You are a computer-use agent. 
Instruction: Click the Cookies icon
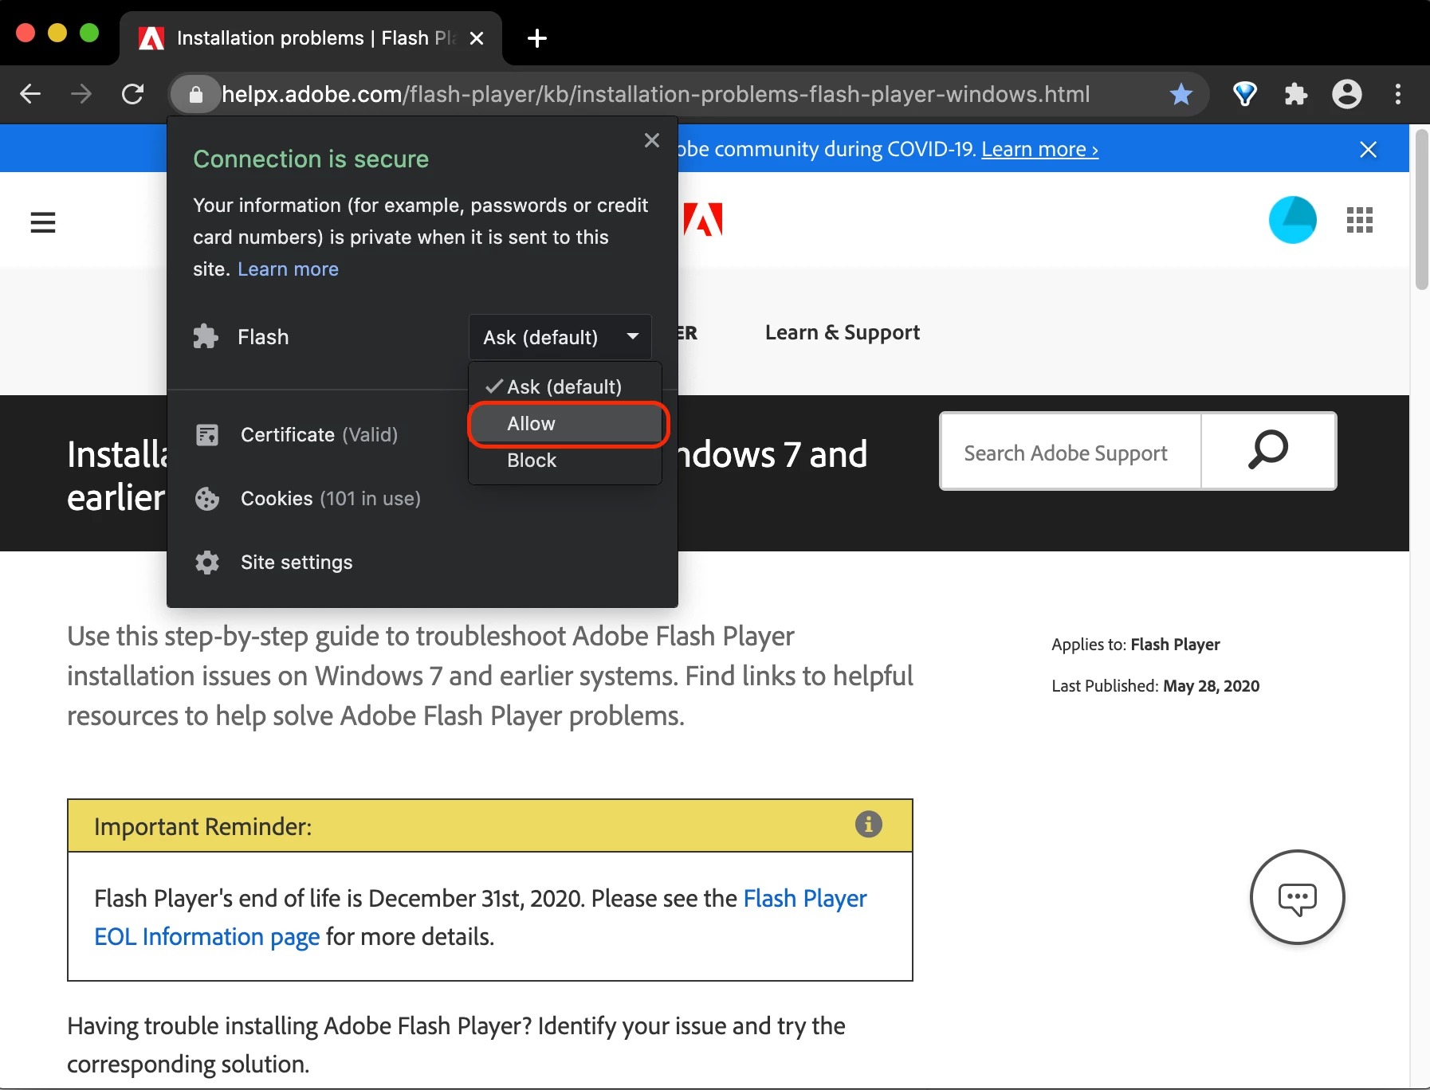pos(207,499)
